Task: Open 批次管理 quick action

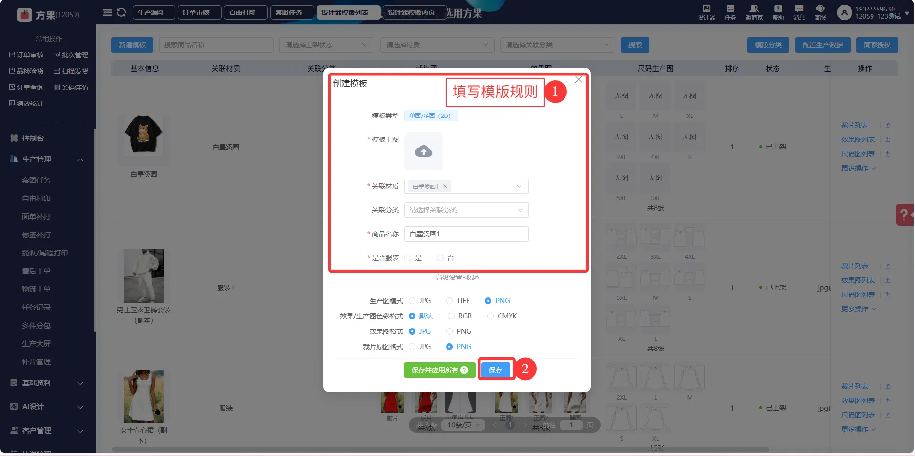Action: [71, 55]
